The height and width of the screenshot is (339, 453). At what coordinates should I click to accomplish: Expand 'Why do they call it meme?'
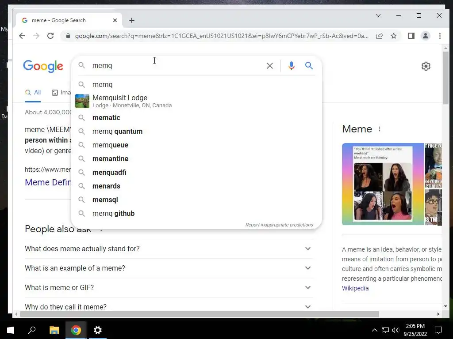(169, 307)
